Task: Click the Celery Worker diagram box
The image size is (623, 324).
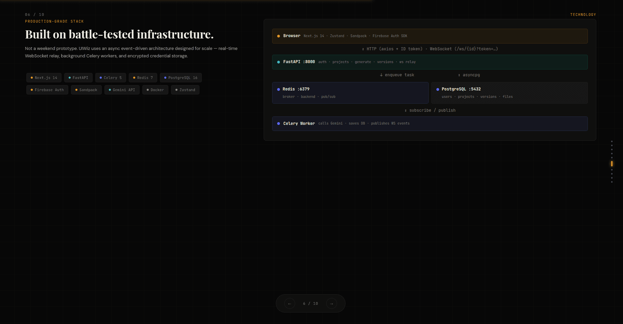Action: pyautogui.click(x=430, y=124)
